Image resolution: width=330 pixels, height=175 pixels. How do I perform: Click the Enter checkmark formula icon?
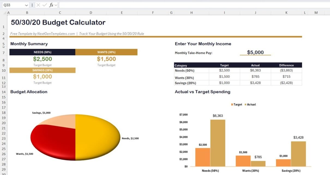click(x=44, y=5)
